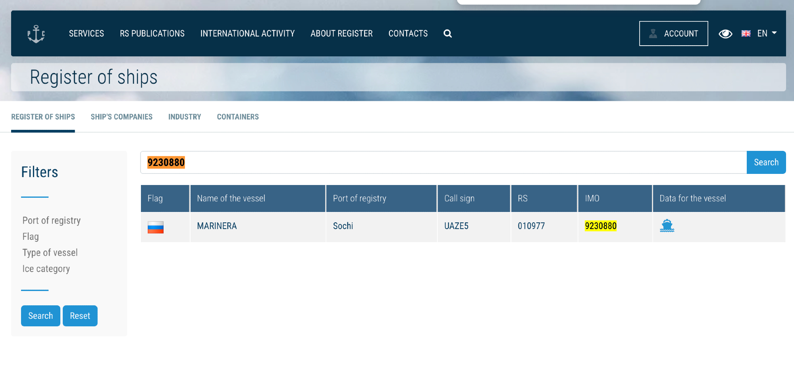This screenshot has width=794, height=372.
Task: Open the site search magnifier icon
Action: pos(447,34)
